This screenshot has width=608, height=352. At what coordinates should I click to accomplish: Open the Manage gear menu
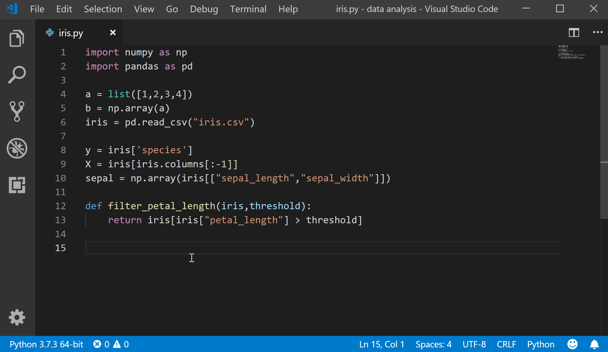click(x=17, y=318)
